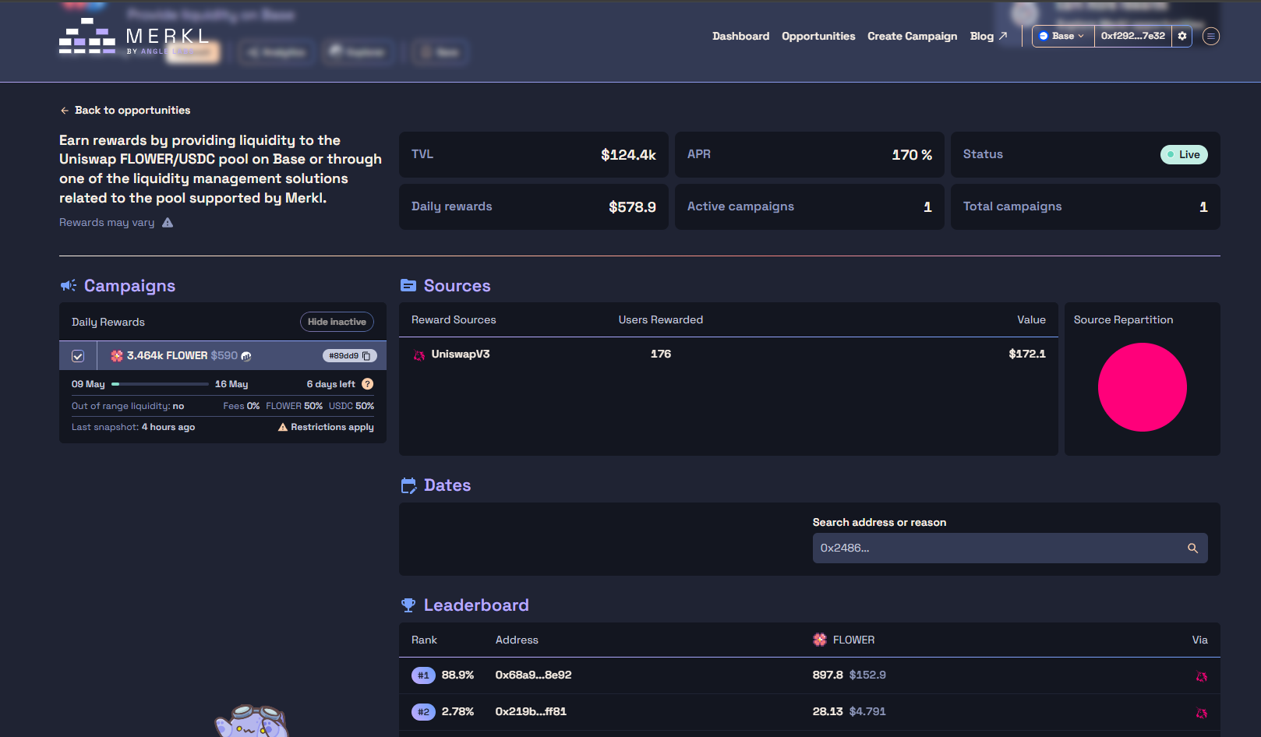This screenshot has height=737, width=1261.
Task: Open the settings gear in the header
Action: coord(1182,36)
